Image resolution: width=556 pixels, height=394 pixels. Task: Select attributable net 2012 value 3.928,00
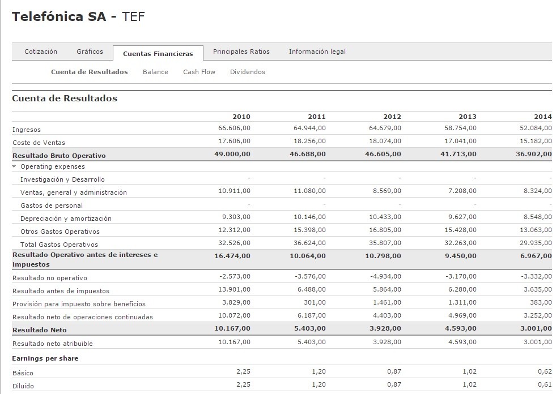coord(387,342)
